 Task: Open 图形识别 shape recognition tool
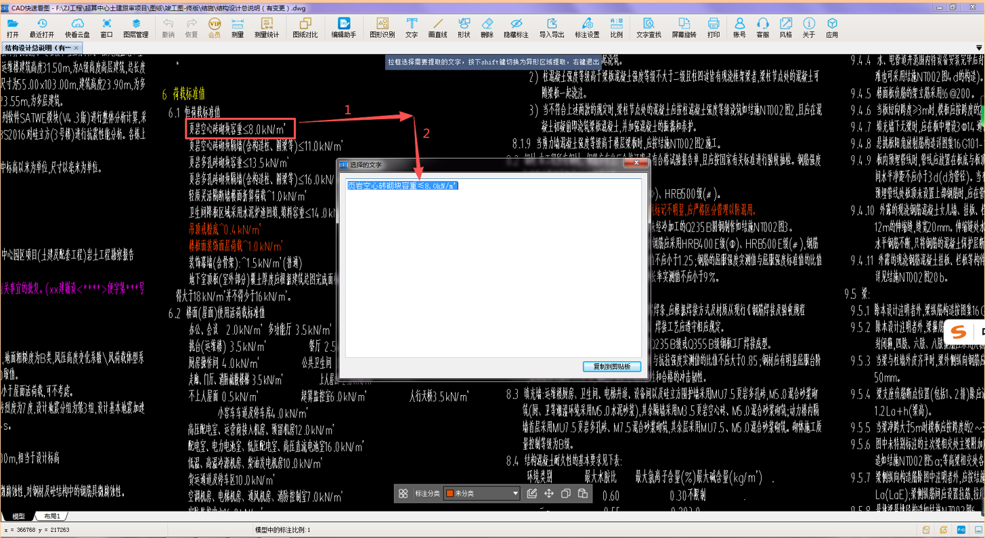point(382,28)
